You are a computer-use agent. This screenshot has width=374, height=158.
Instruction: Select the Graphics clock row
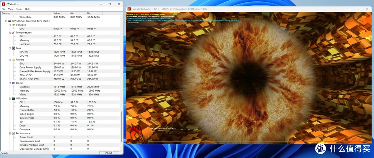[x=61, y=87]
